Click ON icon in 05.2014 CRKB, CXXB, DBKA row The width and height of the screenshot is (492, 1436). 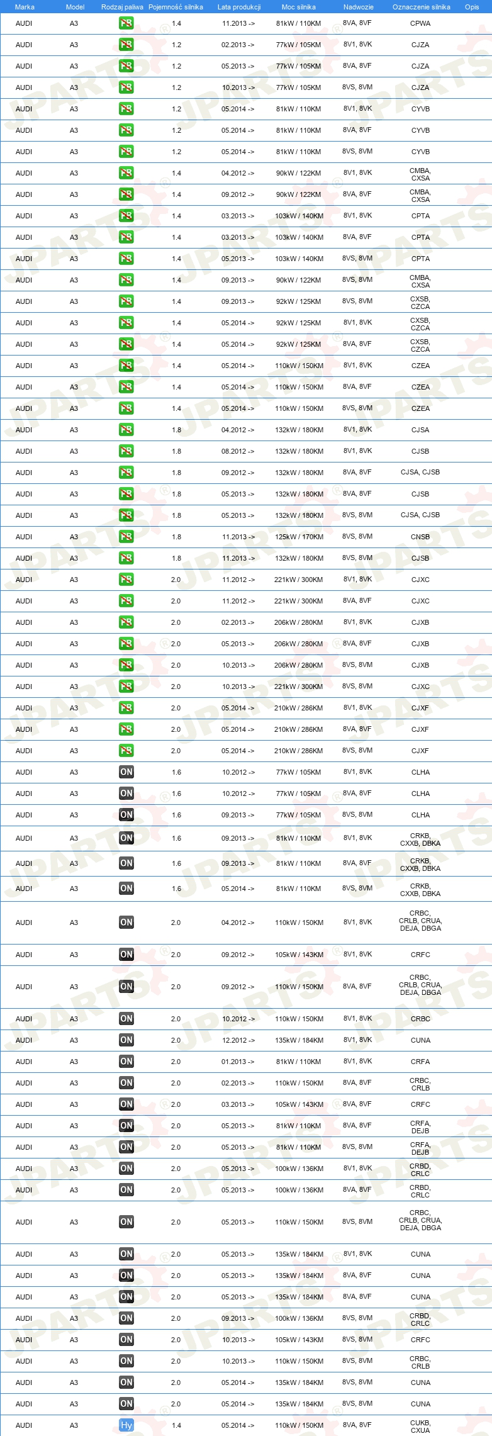[x=126, y=889]
